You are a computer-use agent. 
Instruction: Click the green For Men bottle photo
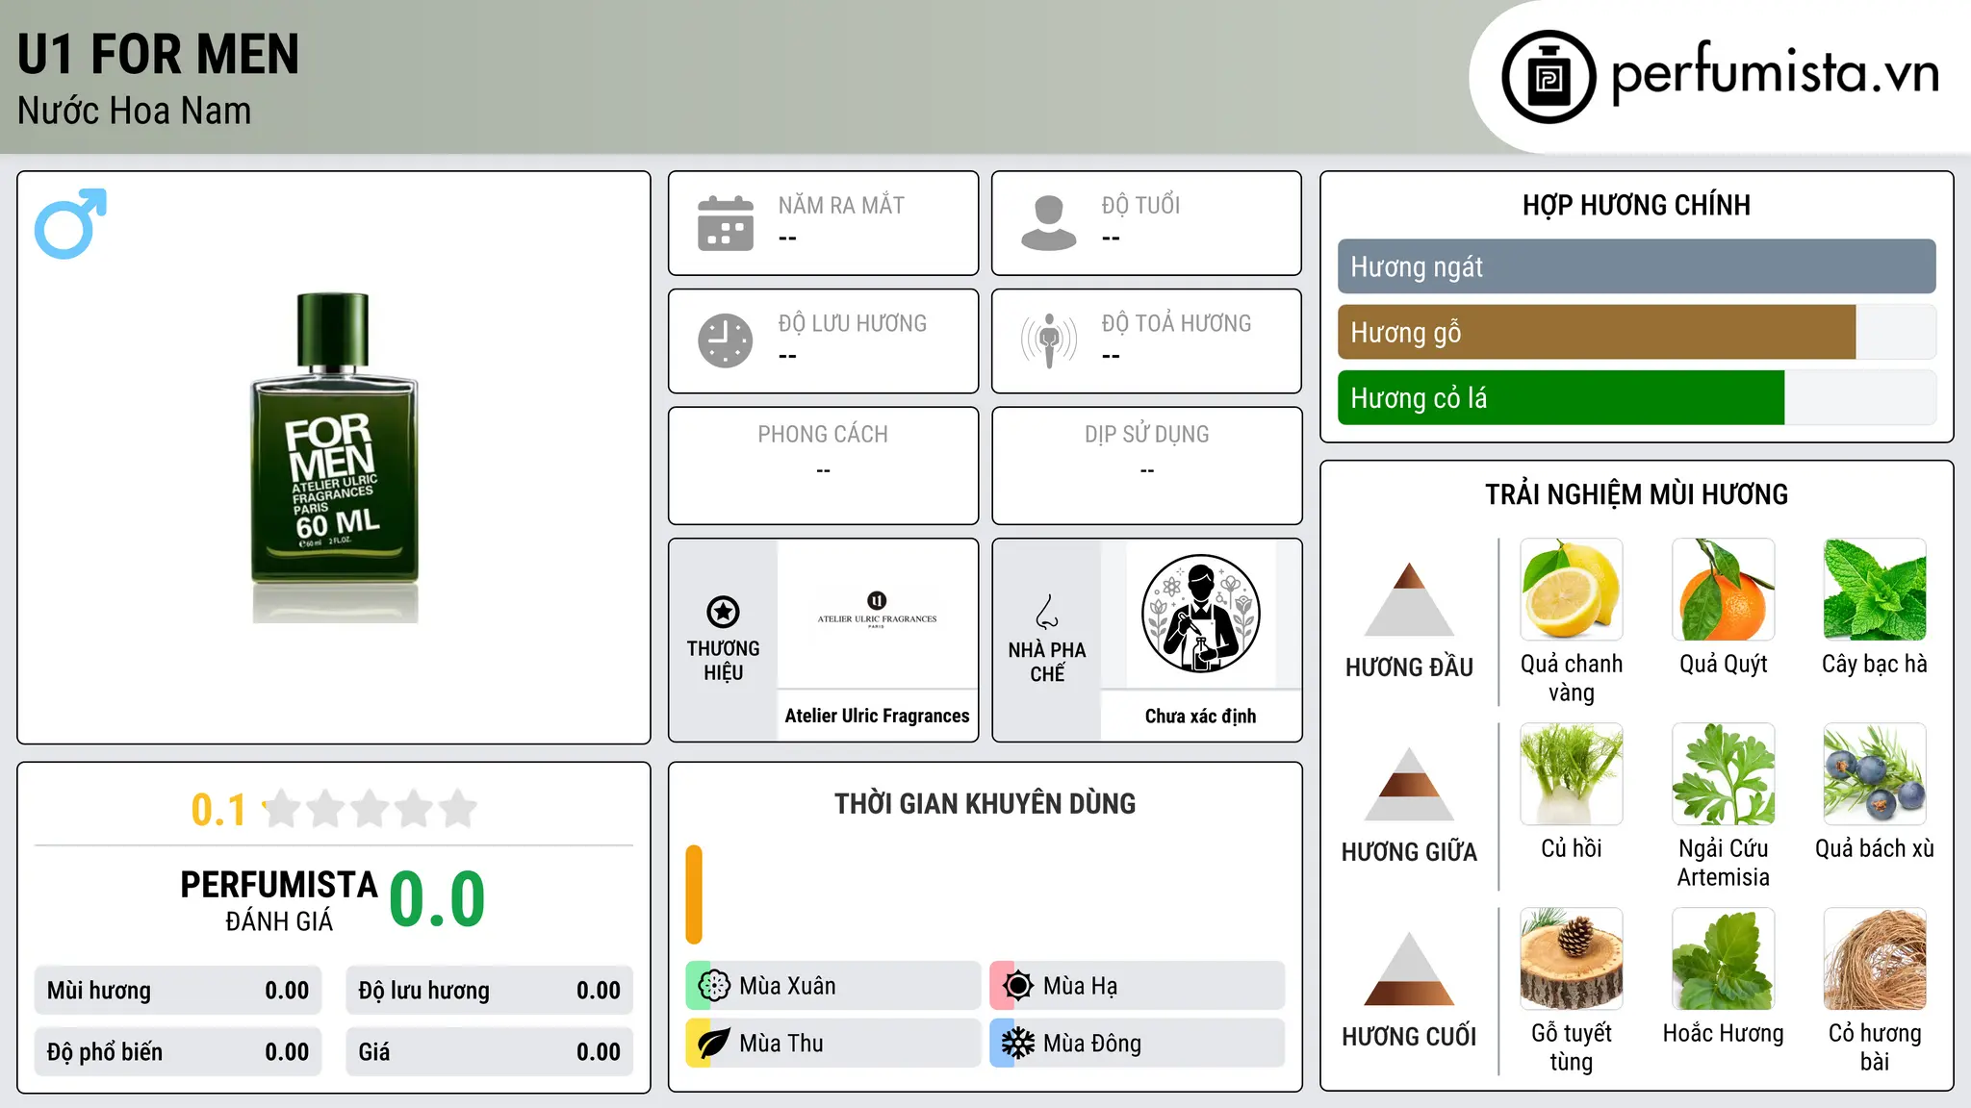[x=334, y=458]
